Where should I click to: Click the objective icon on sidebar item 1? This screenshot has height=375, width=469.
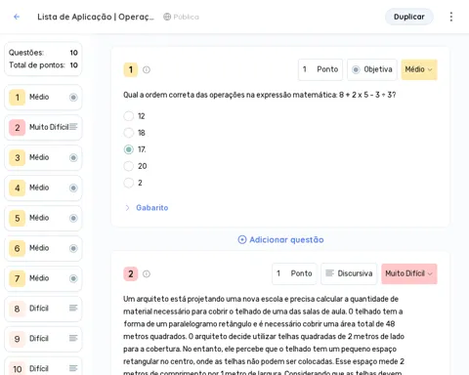point(73,97)
